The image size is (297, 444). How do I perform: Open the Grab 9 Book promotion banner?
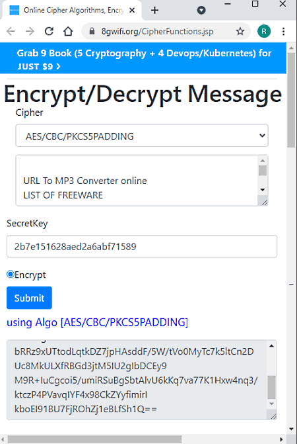coord(143,58)
